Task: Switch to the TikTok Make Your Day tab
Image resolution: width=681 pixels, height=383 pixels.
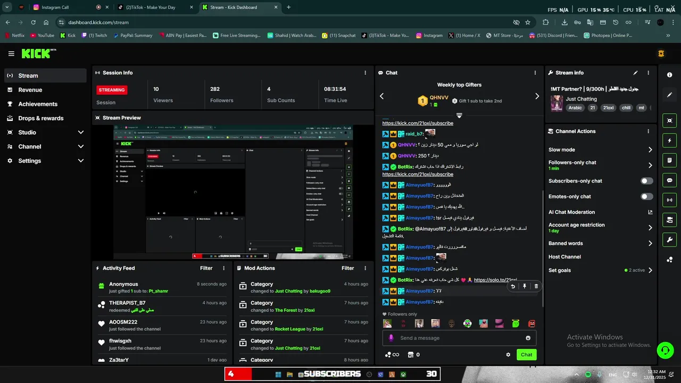Action: [x=155, y=7]
